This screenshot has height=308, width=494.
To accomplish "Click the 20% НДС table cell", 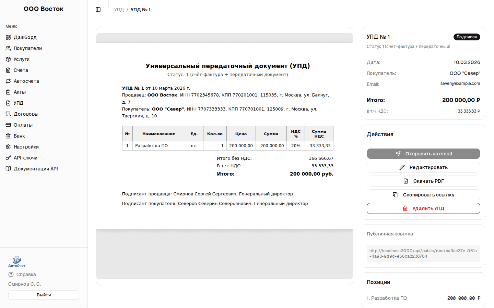I will pos(296,146).
